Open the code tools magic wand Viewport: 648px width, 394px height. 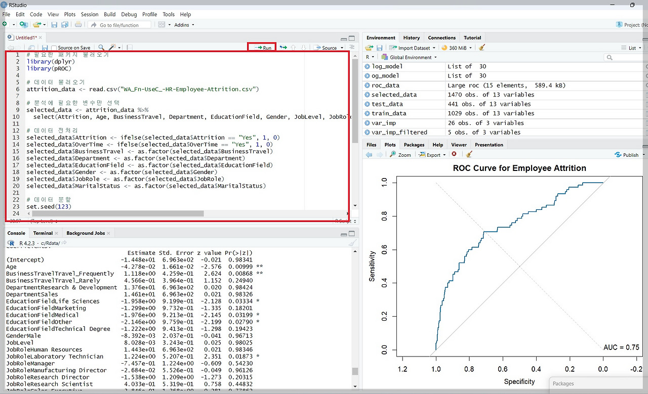click(x=112, y=48)
